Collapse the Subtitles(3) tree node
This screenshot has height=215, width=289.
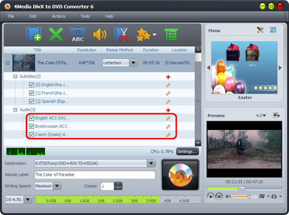(x=15, y=76)
